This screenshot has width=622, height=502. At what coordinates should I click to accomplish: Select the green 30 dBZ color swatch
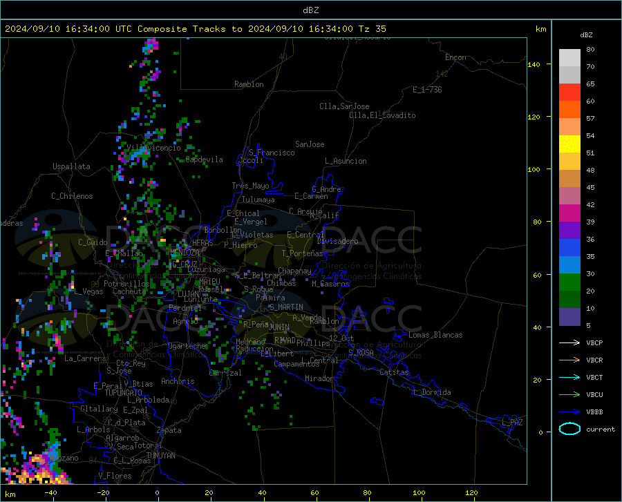pos(569,282)
